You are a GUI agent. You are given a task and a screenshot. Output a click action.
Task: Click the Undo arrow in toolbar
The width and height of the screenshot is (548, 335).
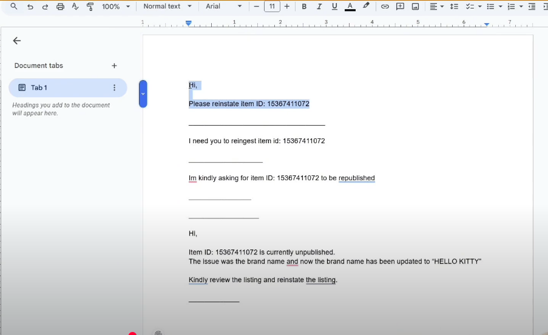point(30,7)
